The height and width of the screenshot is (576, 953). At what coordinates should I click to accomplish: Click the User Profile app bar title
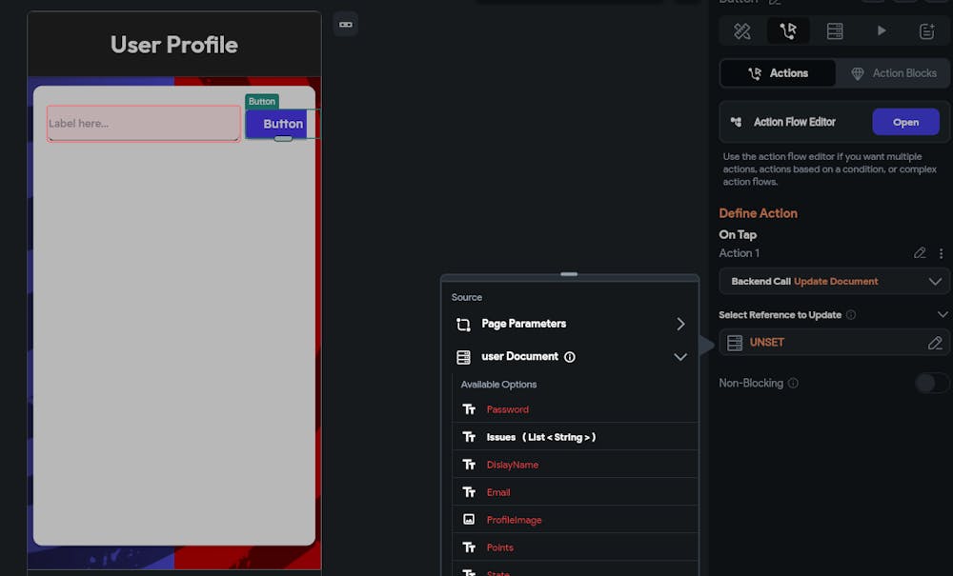point(173,45)
